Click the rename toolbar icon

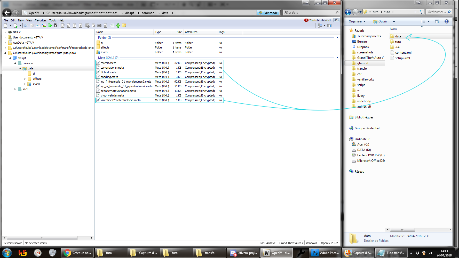coord(99,26)
